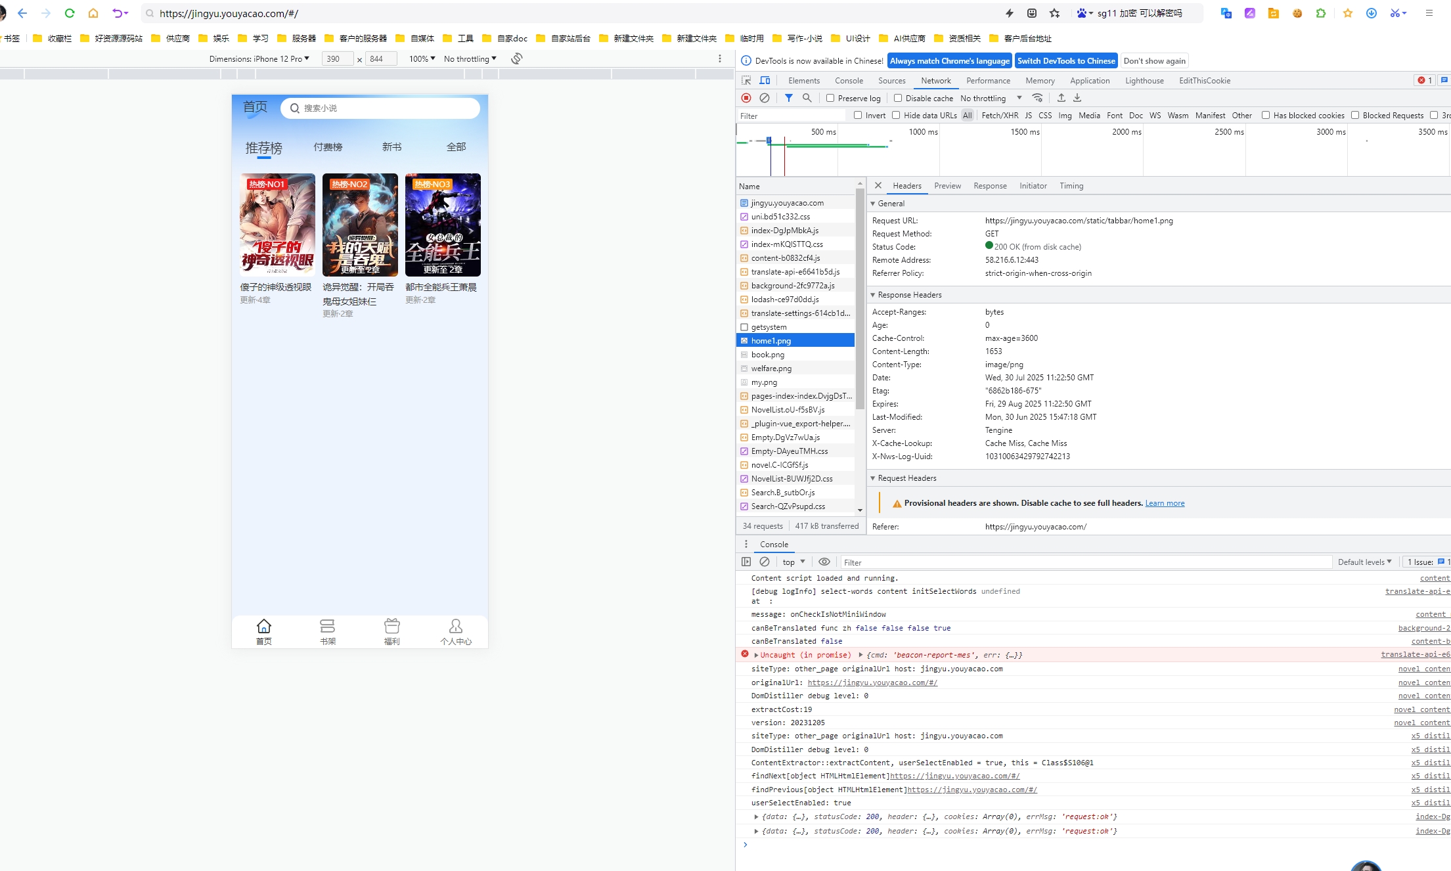Screen dimensions: 1451x871
Task: Open the 书架 bookshelf tab icon
Action: coord(328,626)
